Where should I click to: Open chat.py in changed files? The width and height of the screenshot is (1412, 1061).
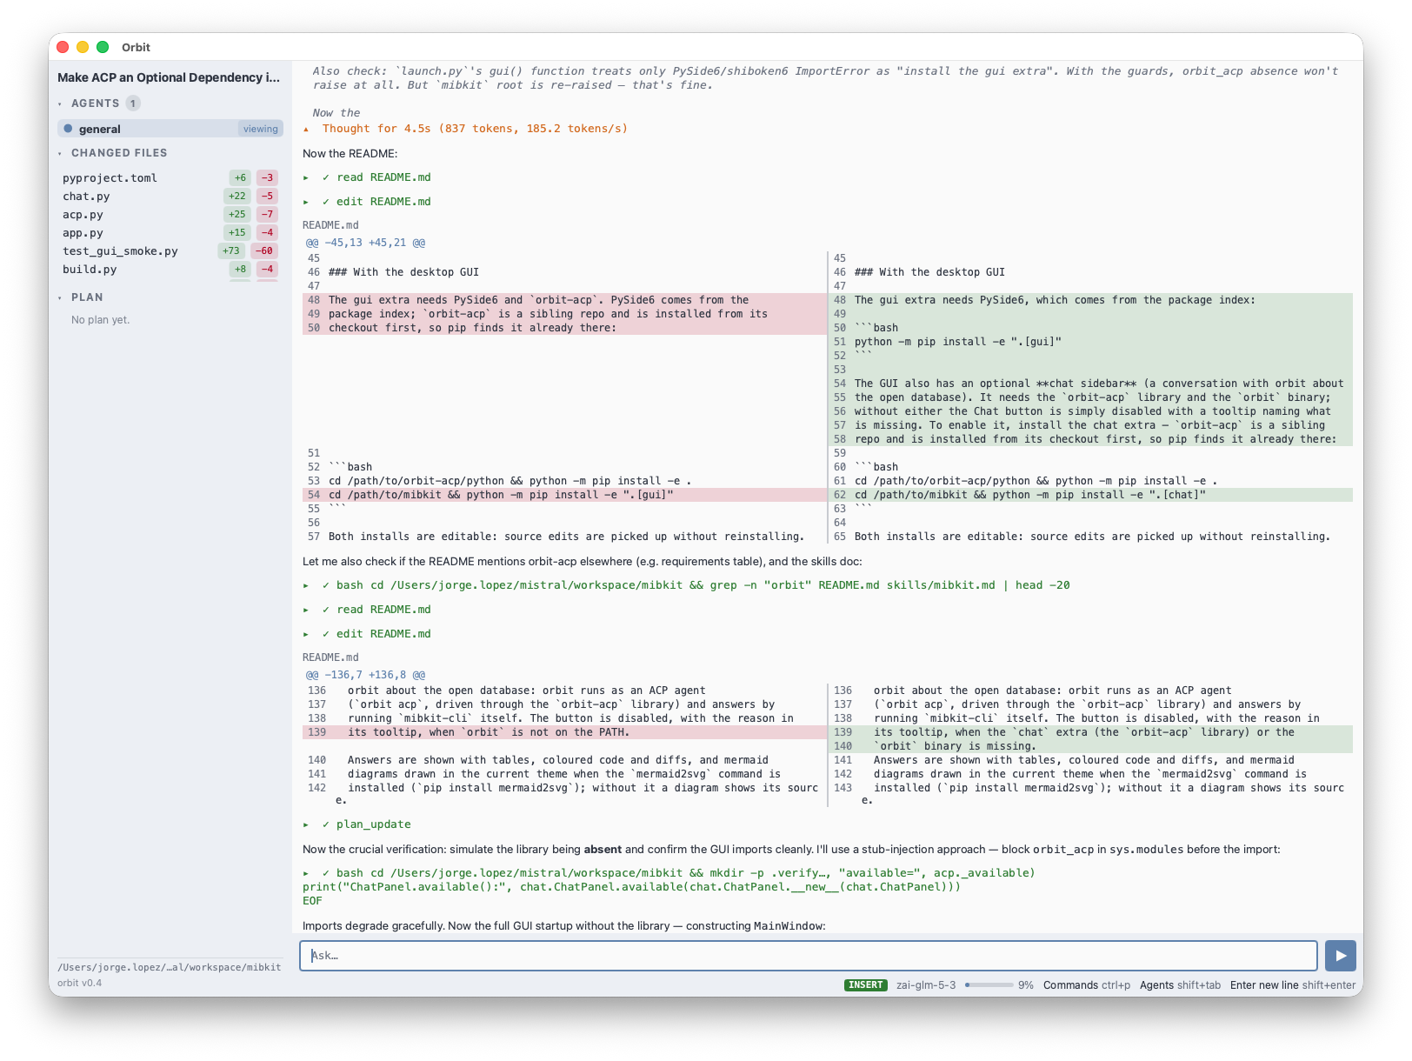pyautogui.click(x=86, y=196)
